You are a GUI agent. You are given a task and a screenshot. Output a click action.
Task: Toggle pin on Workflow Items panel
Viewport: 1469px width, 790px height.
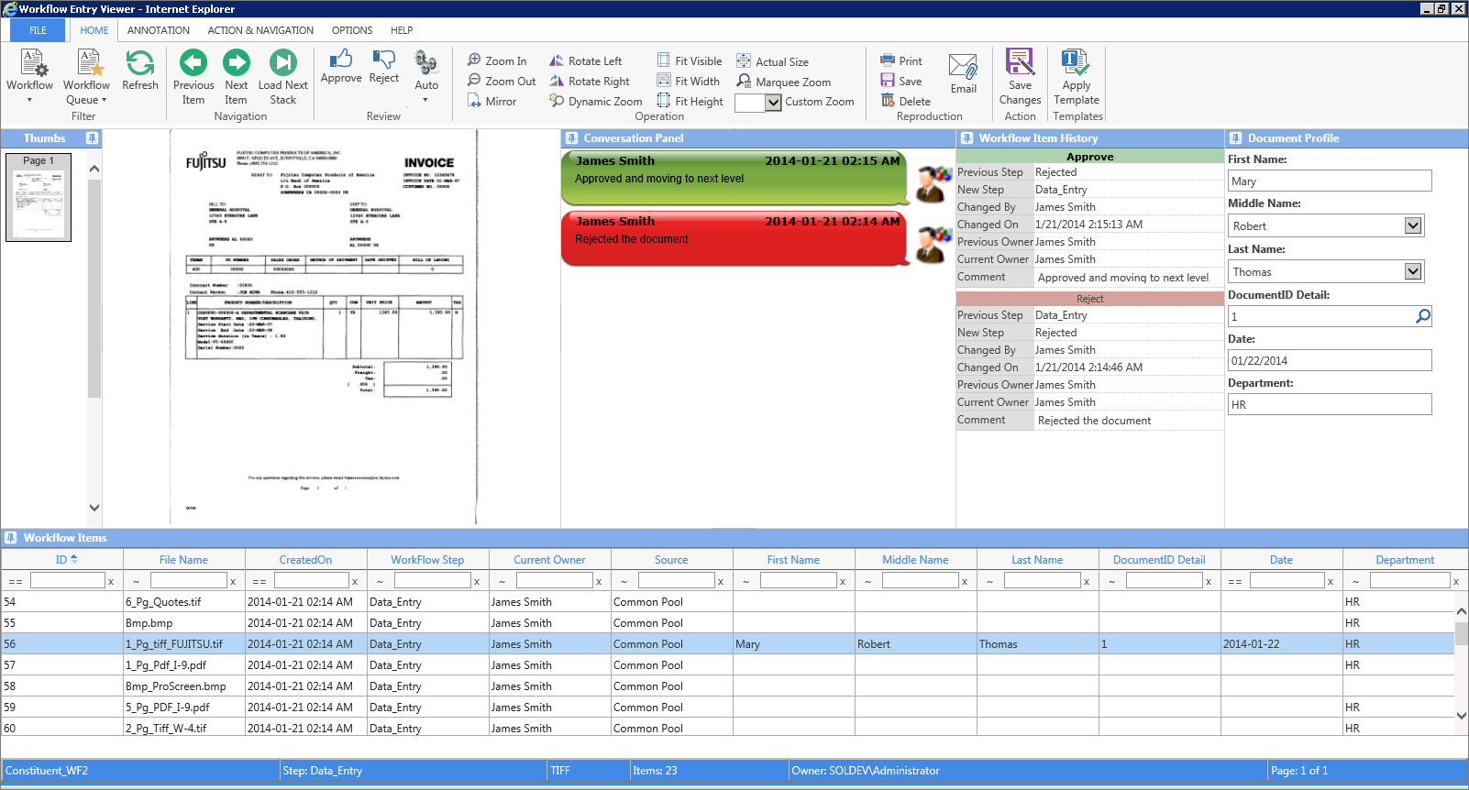(11, 538)
